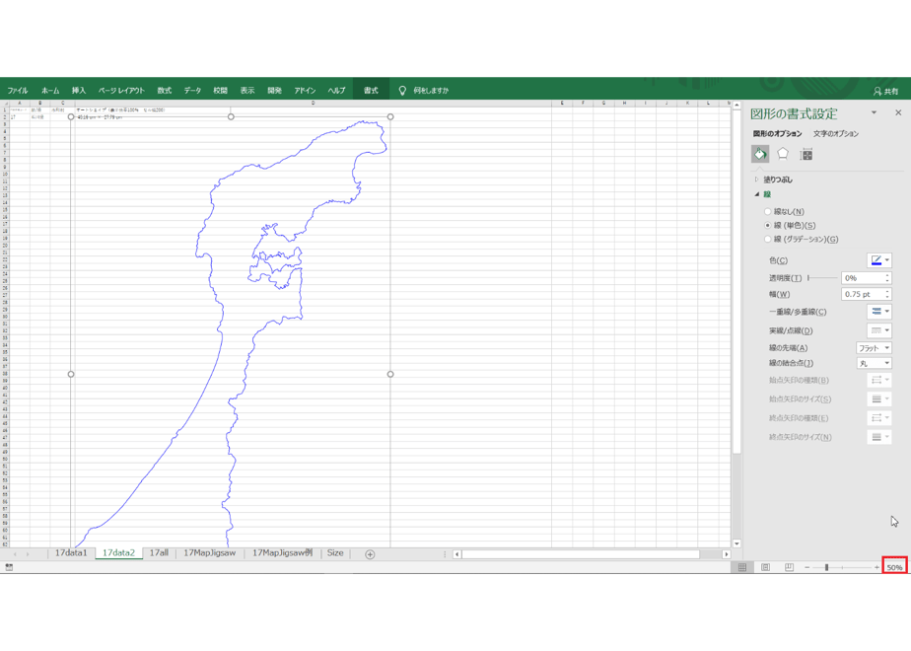Screen dimensions: 911x651
Task: Switch to the 17MapJigsaw例 sheet
Action: (282, 553)
